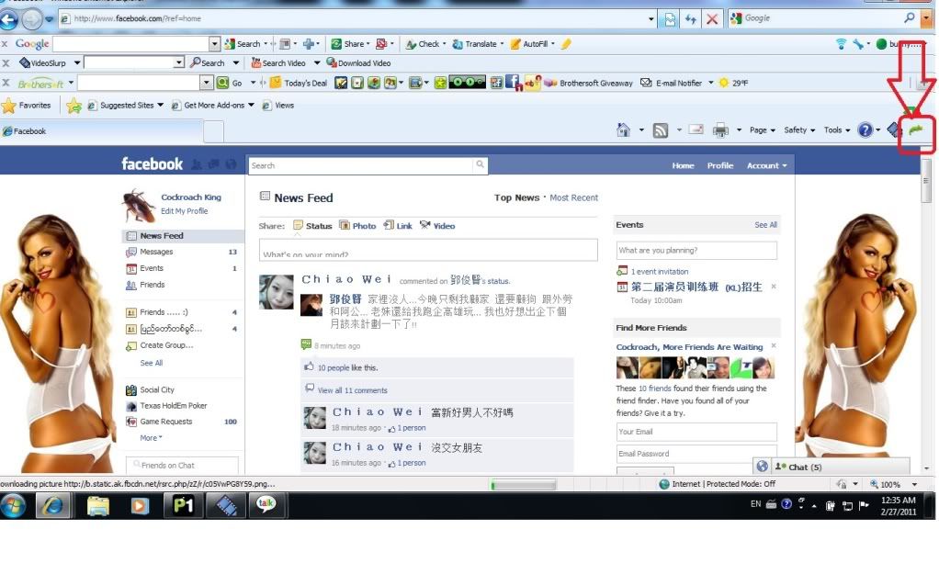Click the Facebook icon in Brothersoft toolbar
939x563 pixels.
click(x=514, y=83)
